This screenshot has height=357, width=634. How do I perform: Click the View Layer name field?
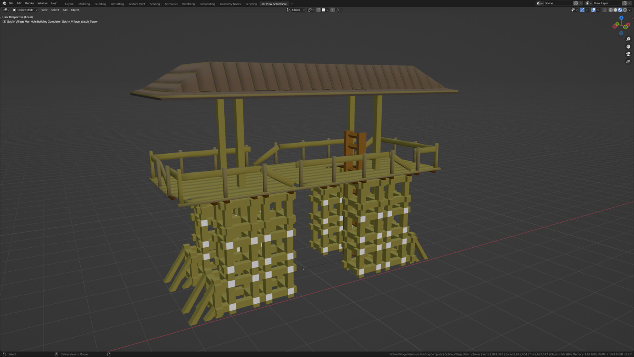point(607,3)
